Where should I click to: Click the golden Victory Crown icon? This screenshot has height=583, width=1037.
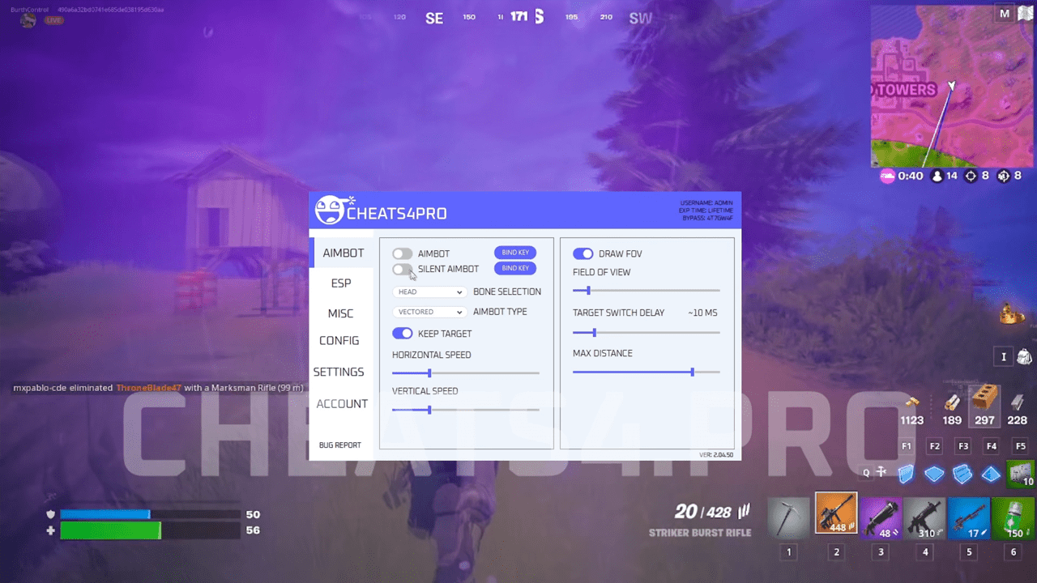(1012, 313)
